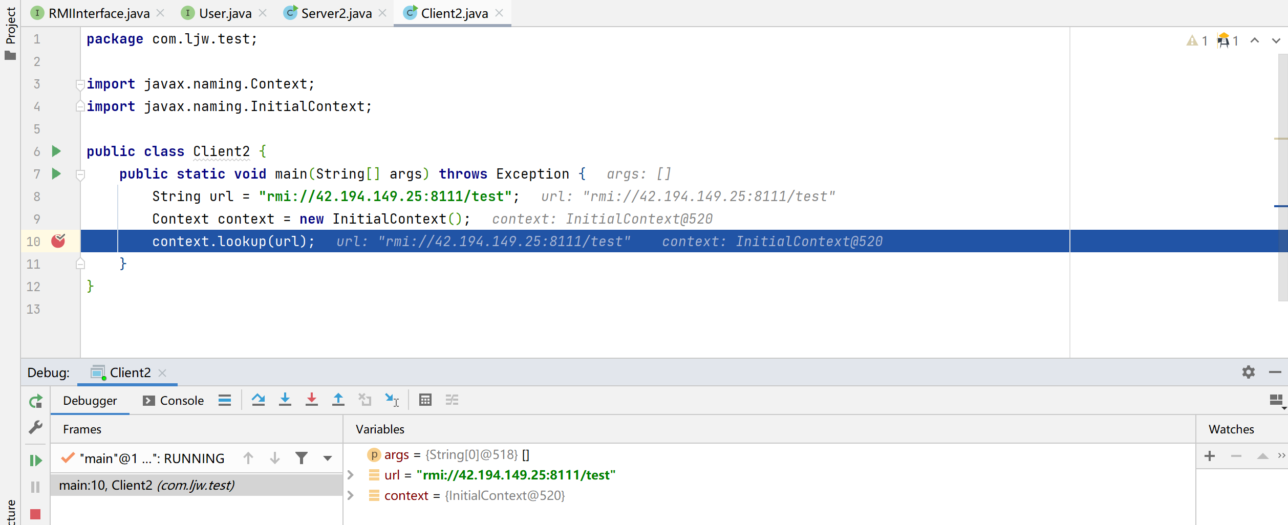The image size is (1288, 525).
Task: Open debugger wrench settings
Action: 35,428
